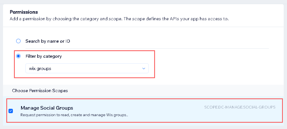
Task: Click the filled blue radio dot icon
Action: [x=18, y=56]
